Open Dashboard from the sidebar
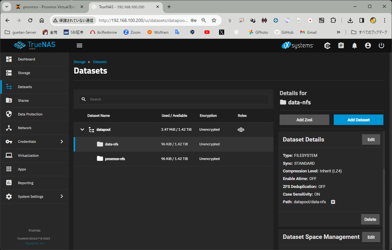This screenshot has width=392, height=250. (26, 59)
